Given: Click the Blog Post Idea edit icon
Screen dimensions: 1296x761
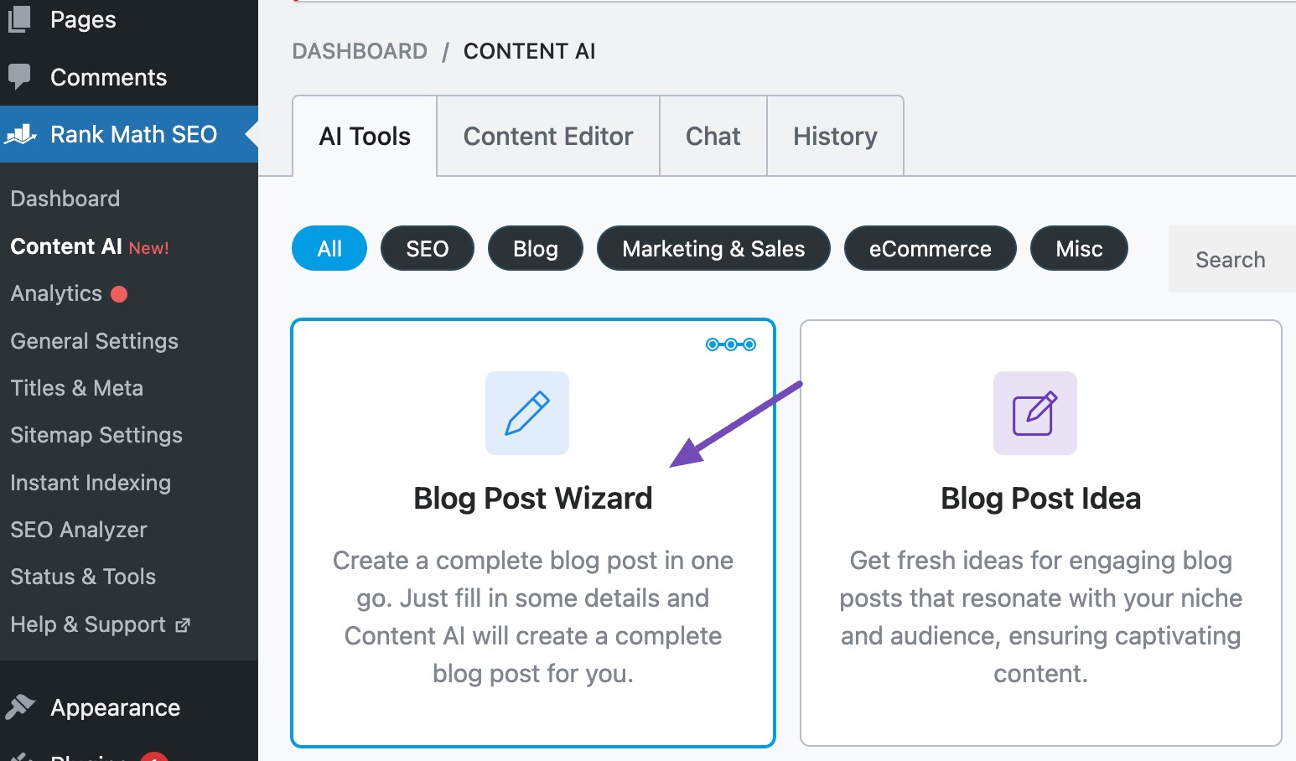Looking at the screenshot, I should [1034, 413].
